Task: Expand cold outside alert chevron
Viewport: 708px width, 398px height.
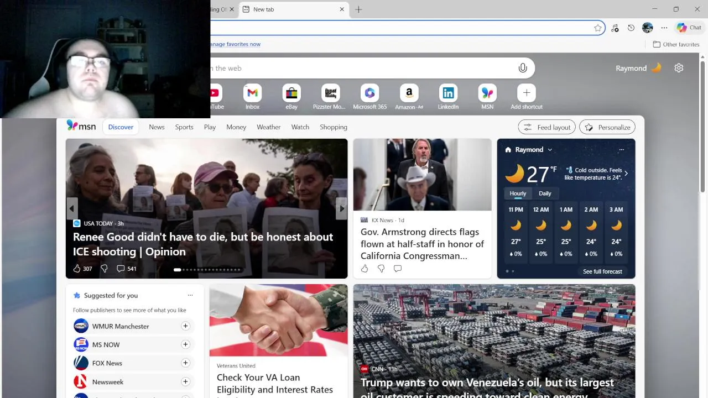Action: point(626,174)
